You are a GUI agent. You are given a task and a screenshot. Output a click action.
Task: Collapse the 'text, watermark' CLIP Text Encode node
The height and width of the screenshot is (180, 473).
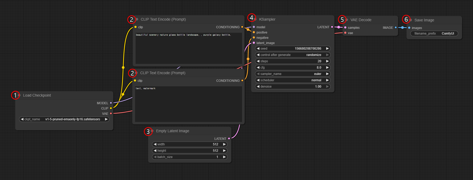point(136,73)
